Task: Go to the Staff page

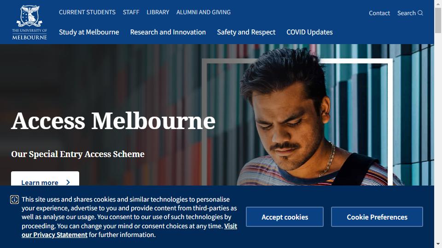Action: pyautogui.click(x=131, y=12)
